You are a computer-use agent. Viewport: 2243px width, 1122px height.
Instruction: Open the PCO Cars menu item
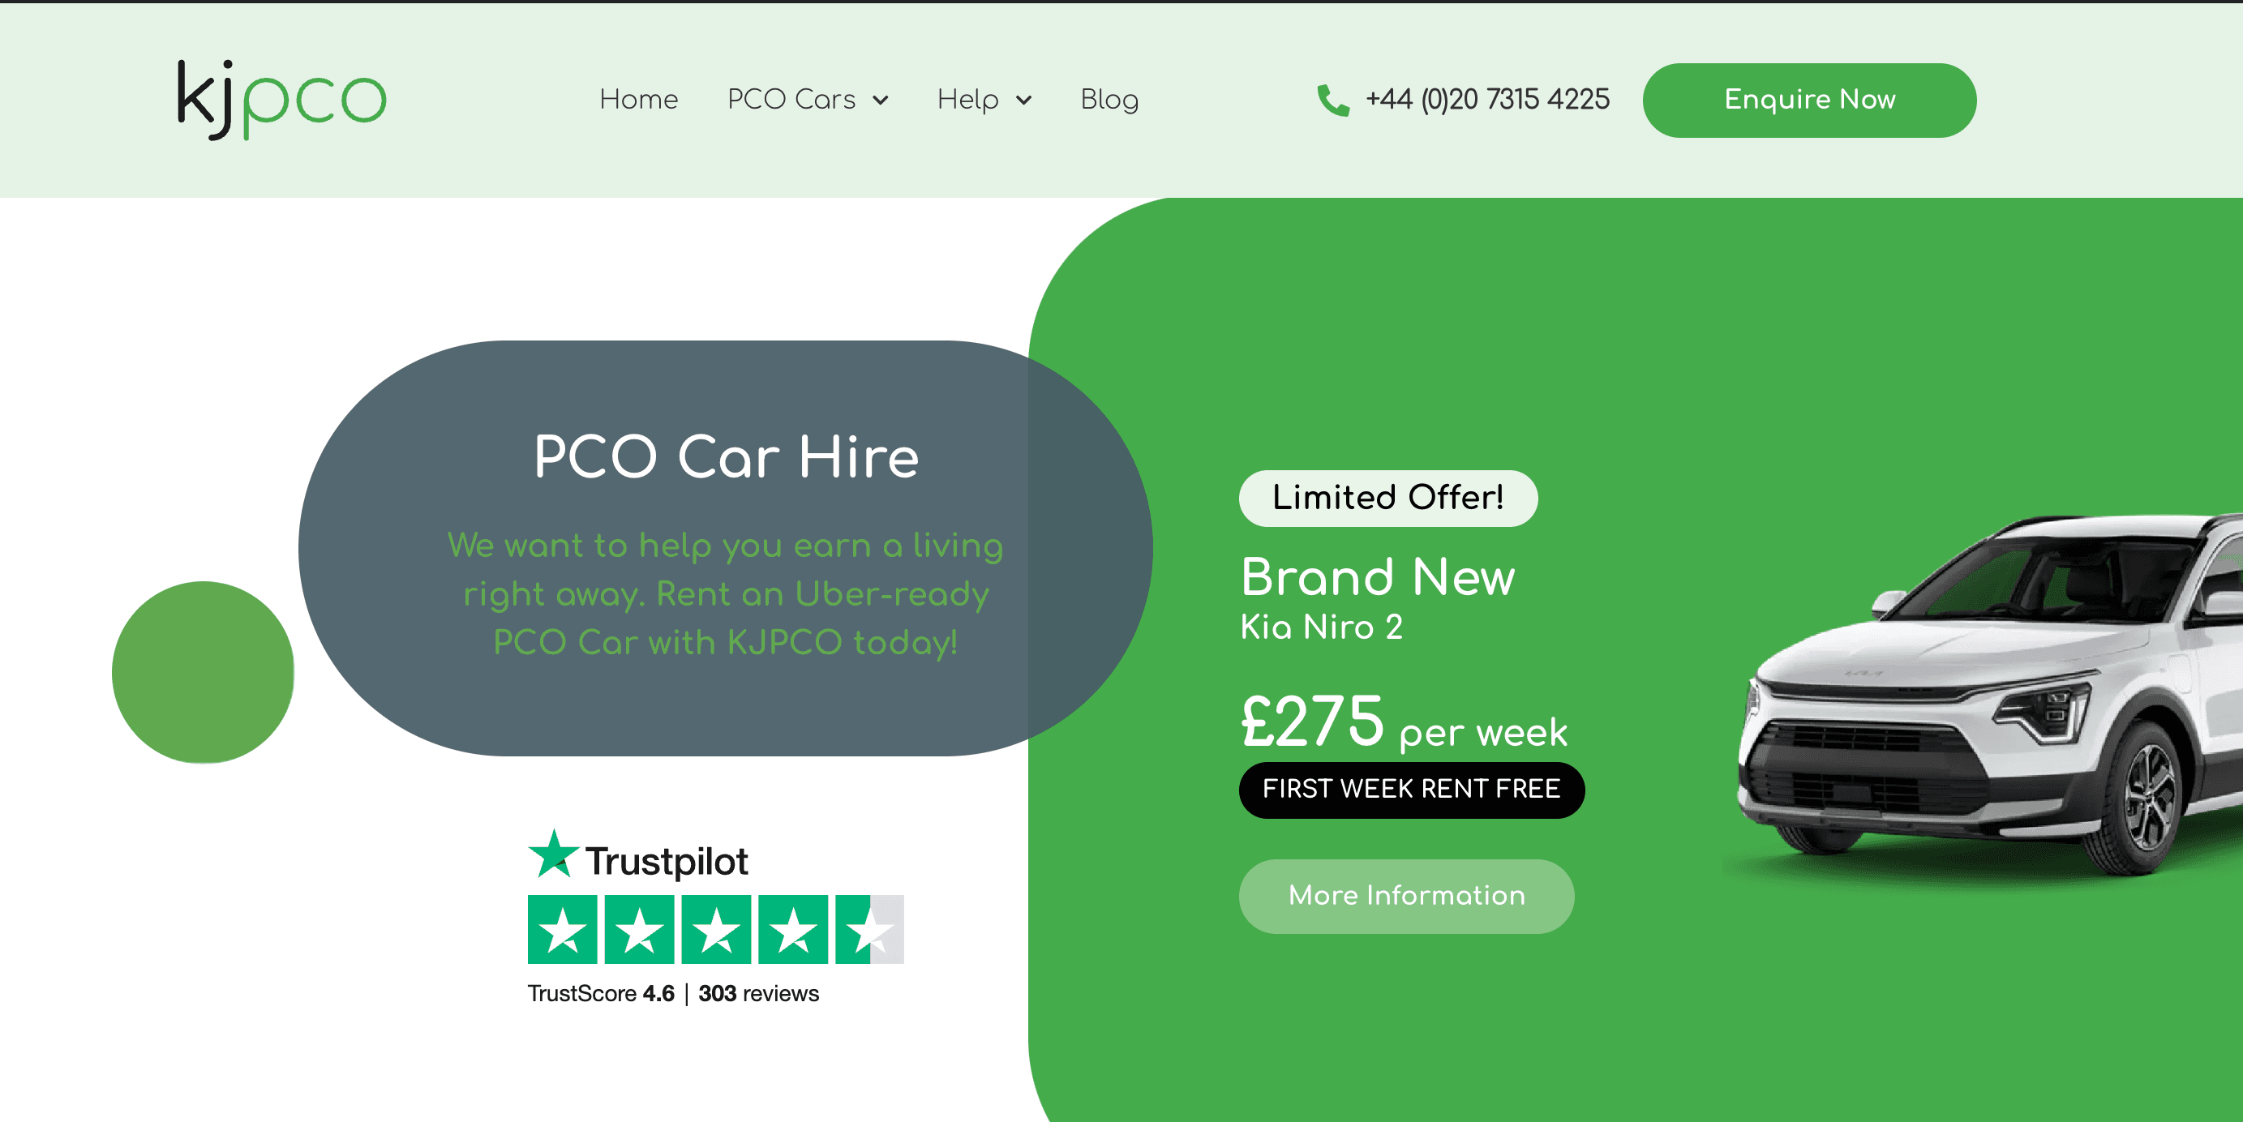(x=791, y=99)
